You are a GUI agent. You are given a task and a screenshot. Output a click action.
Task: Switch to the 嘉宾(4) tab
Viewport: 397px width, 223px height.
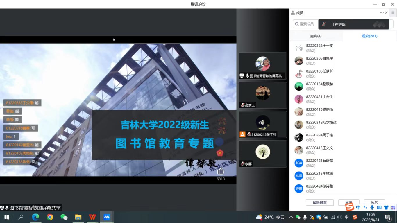(x=316, y=36)
